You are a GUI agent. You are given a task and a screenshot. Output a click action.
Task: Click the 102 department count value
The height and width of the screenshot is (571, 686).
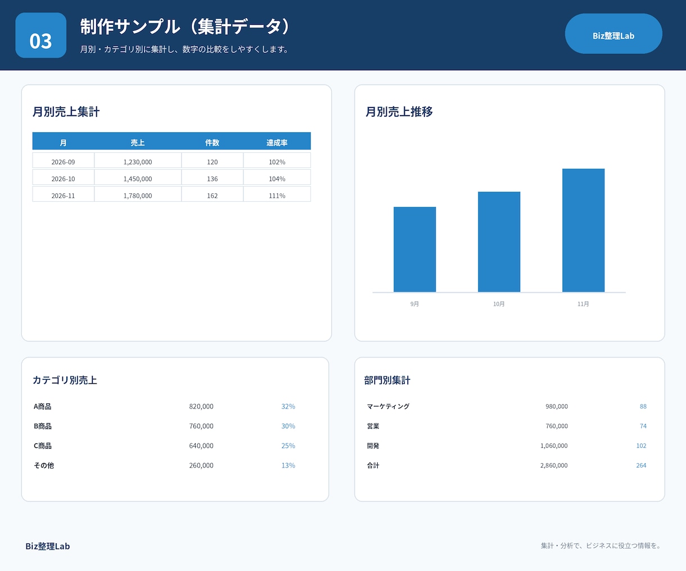(641, 446)
